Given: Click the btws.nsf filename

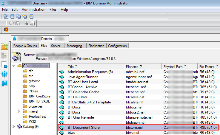Looking at the screenshot, I should [x=133, y=133].
